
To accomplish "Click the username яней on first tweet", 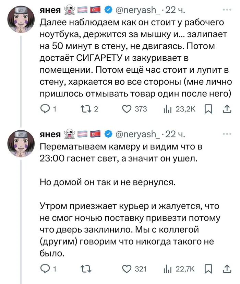I will [50, 11].
